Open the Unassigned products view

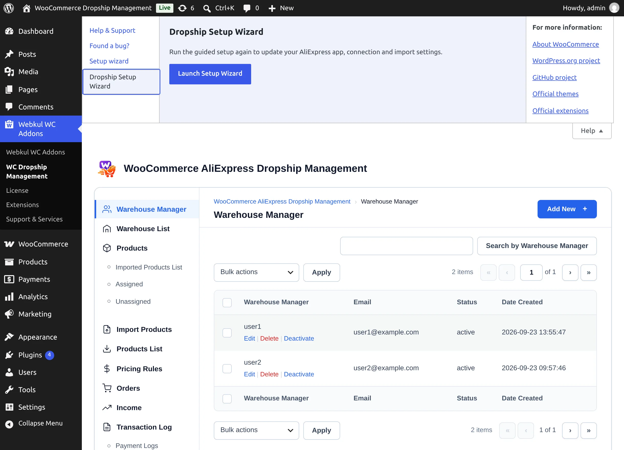pyautogui.click(x=133, y=301)
